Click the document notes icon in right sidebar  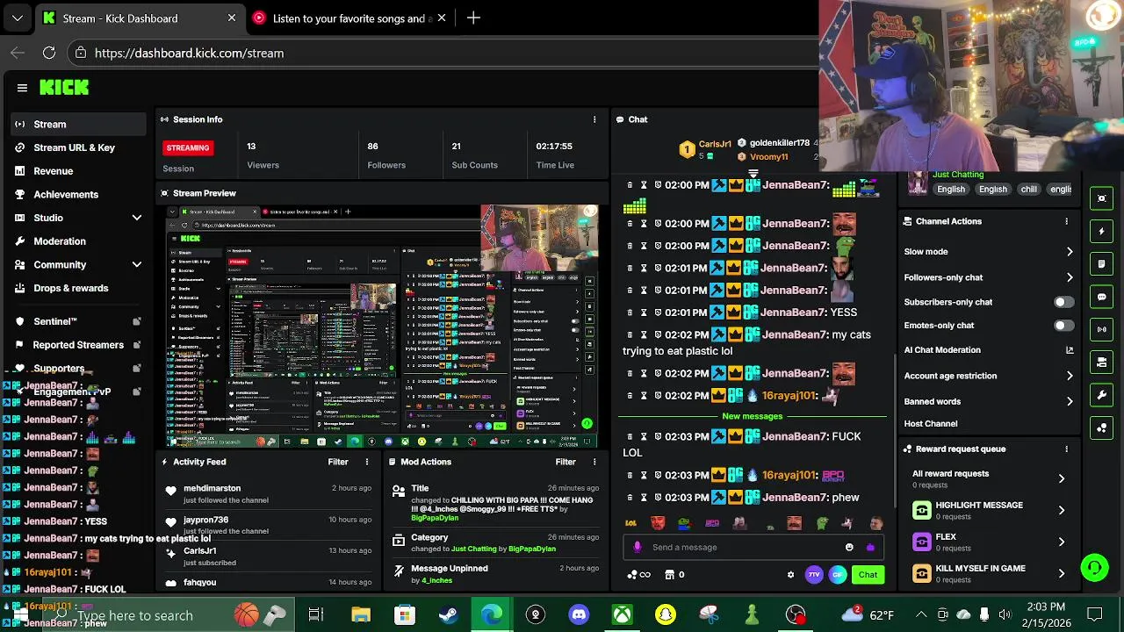coord(1102,263)
